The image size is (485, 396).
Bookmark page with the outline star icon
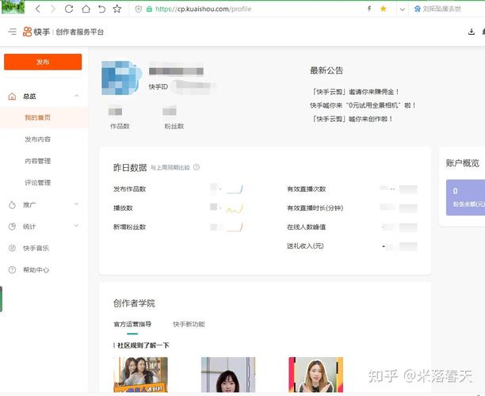point(117,9)
